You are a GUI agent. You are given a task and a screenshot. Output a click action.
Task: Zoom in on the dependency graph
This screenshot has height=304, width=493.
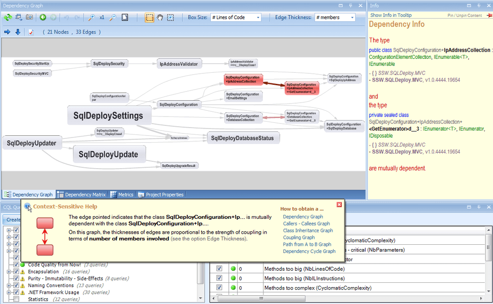[91, 17]
